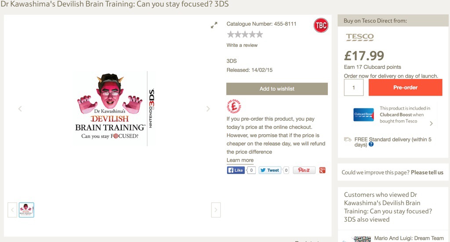Open the Write a review link

click(x=242, y=45)
